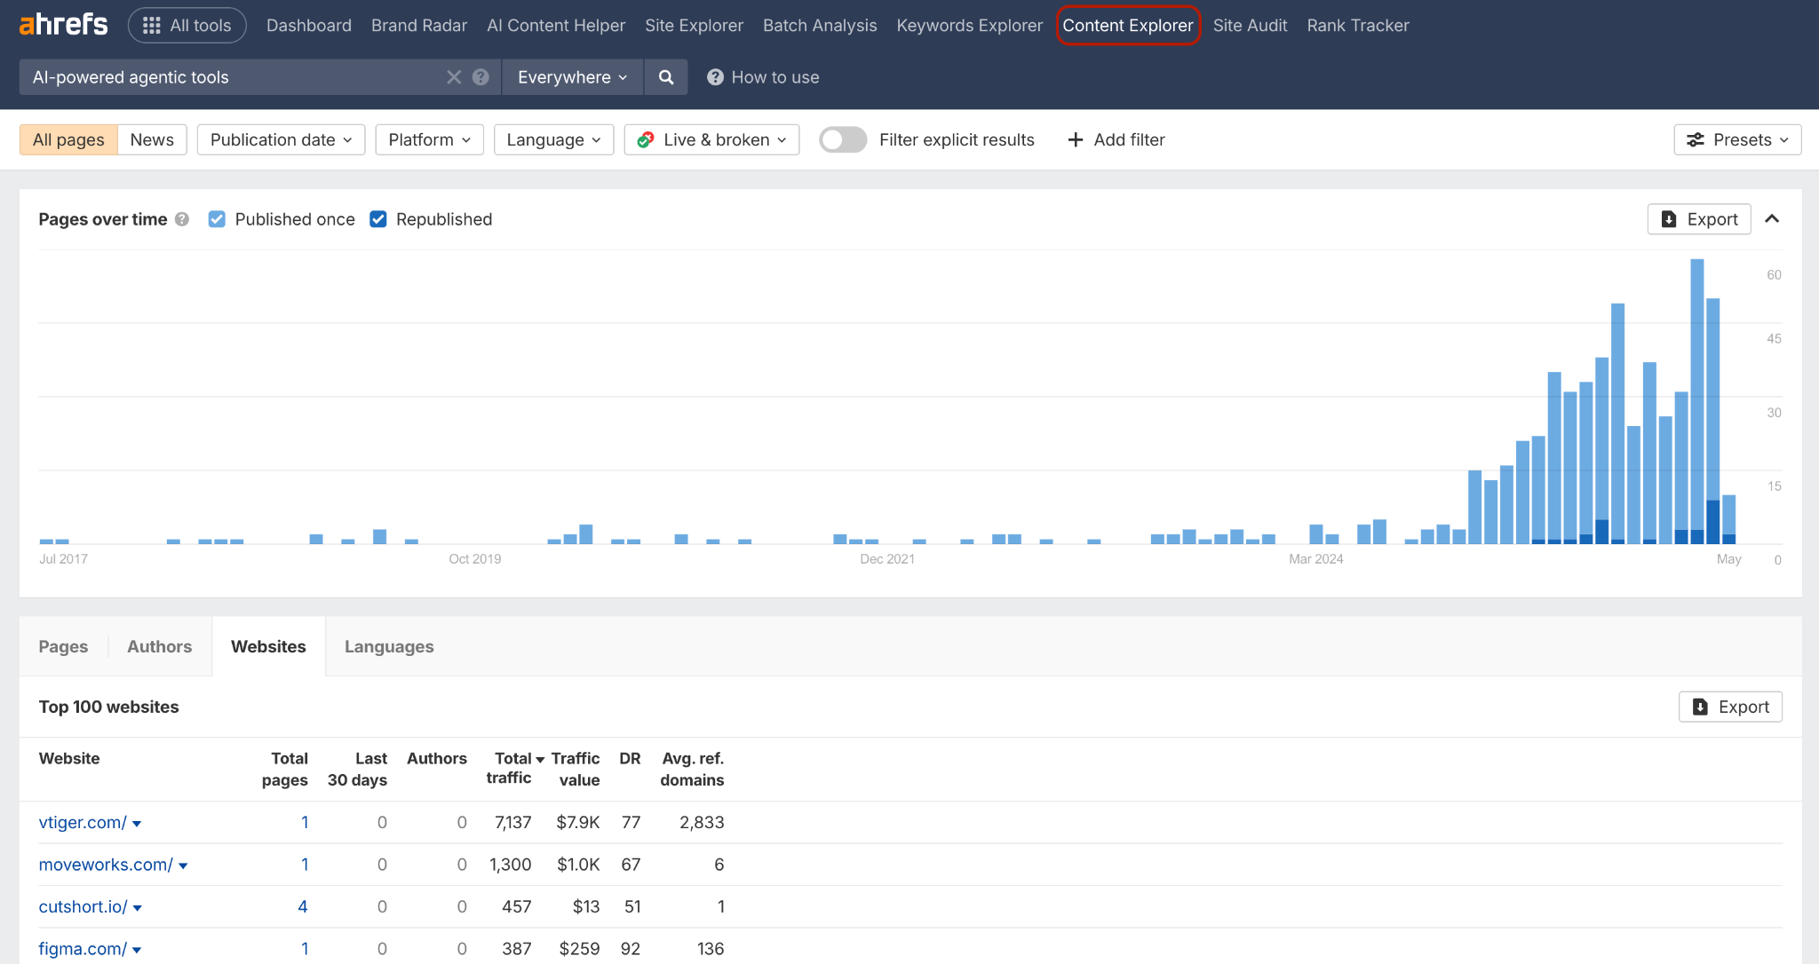Open the Publication date filter
Screen dimensions: 1819x964
pyautogui.click(x=281, y=139)
